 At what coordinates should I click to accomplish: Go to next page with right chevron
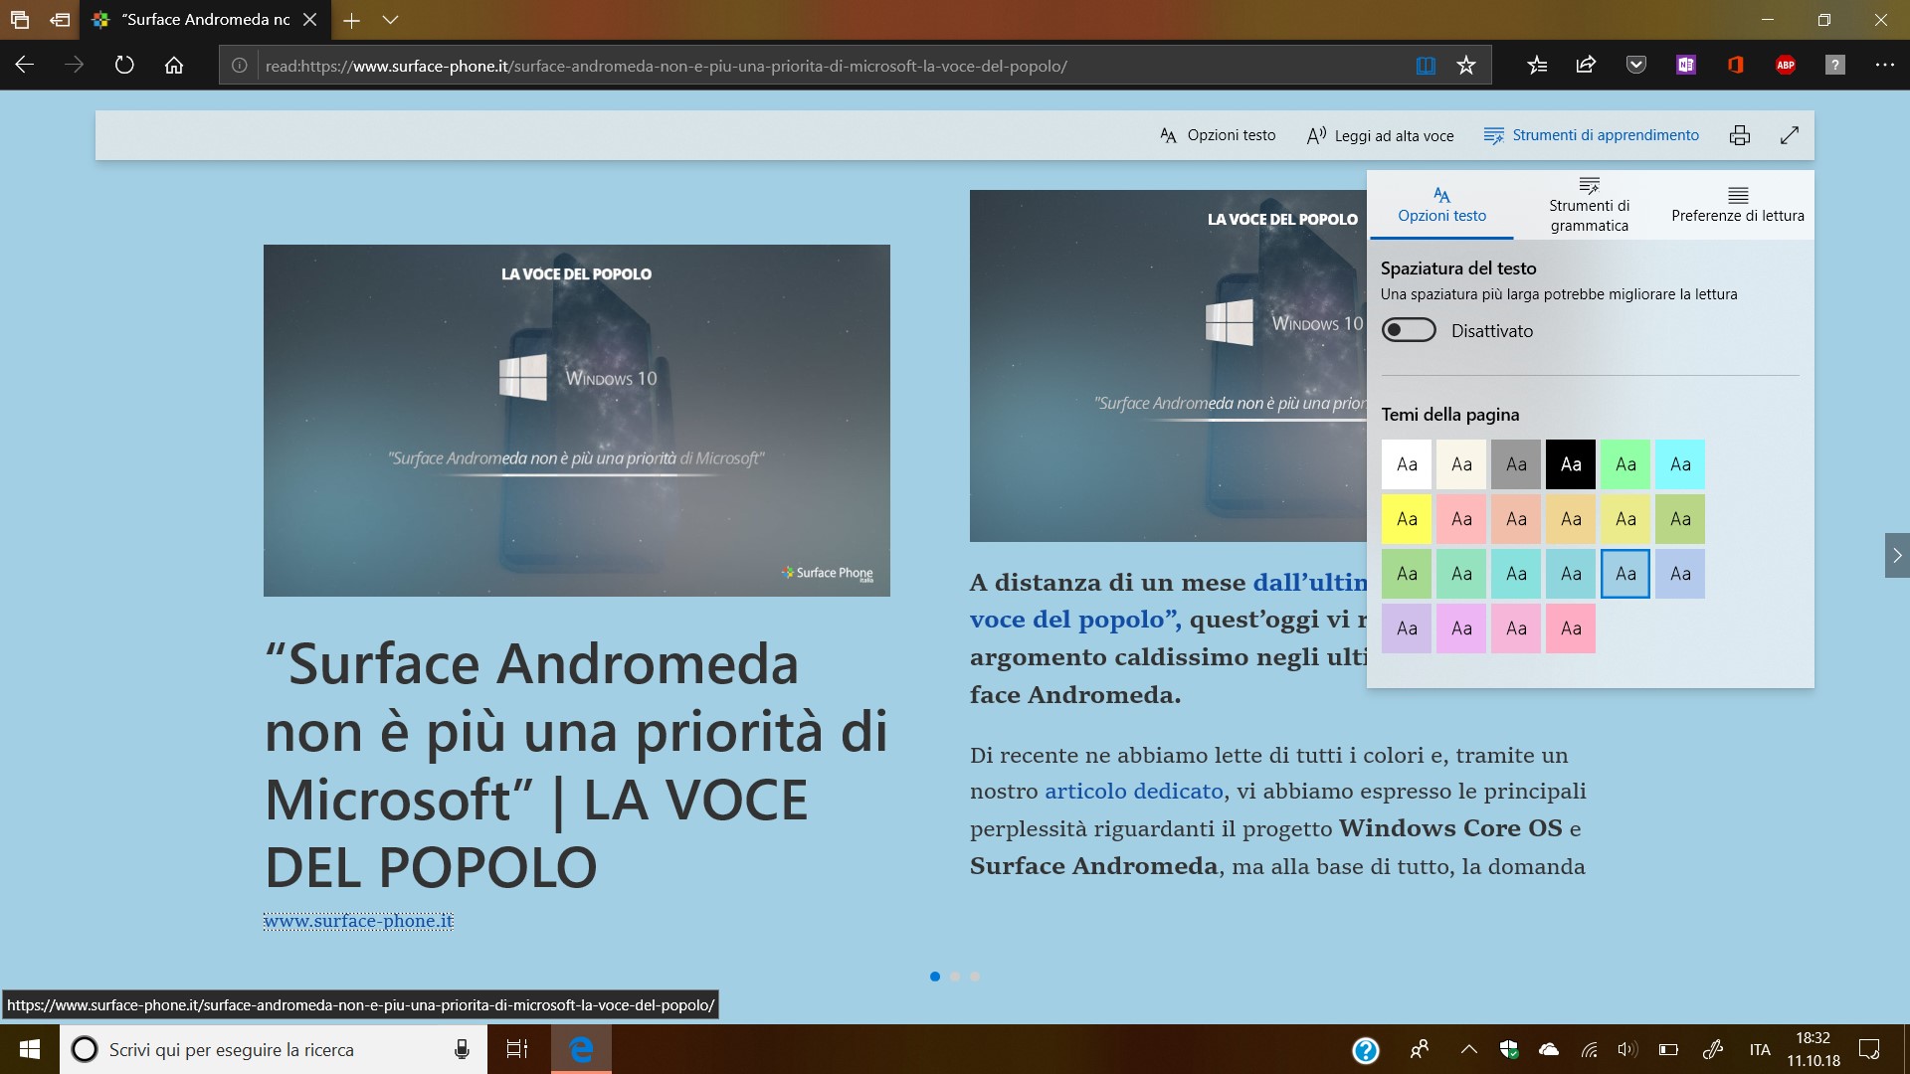point(1897,555)
